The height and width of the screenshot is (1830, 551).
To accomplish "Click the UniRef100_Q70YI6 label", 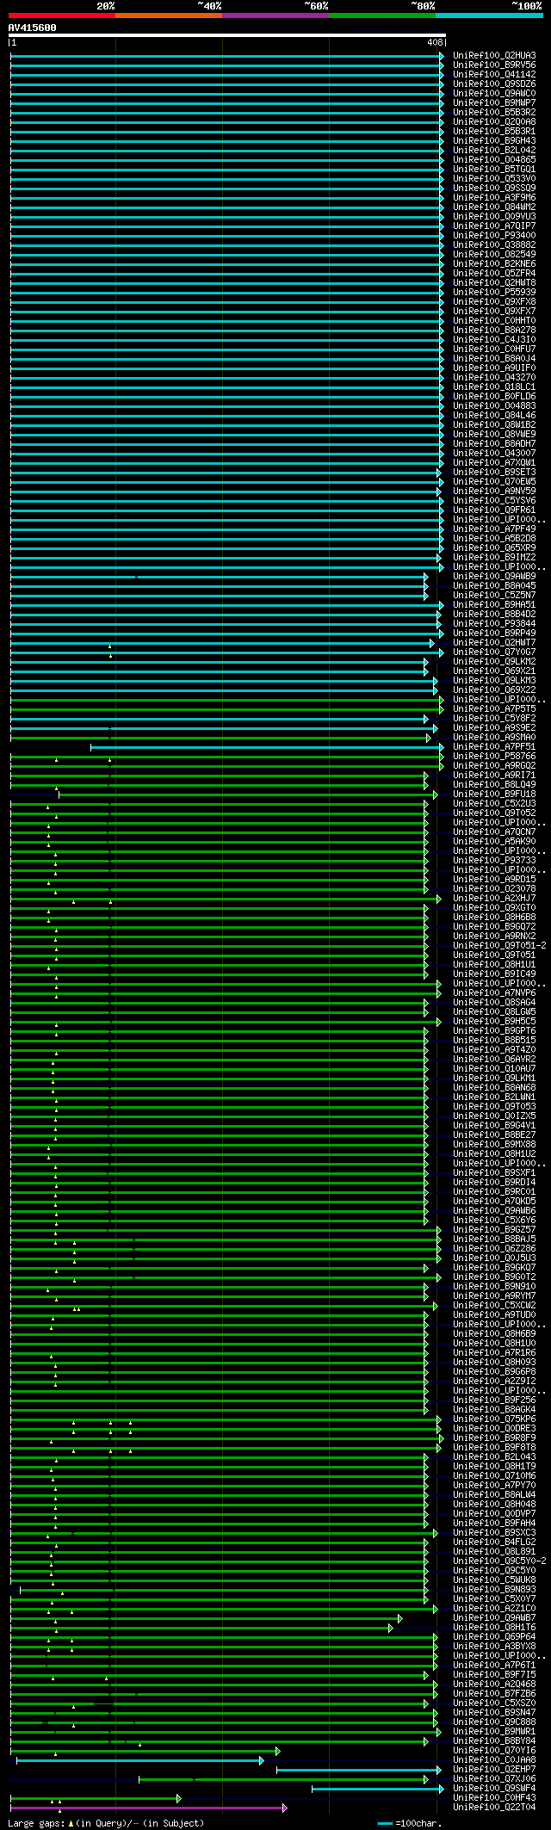I will tap(494, 1751).
